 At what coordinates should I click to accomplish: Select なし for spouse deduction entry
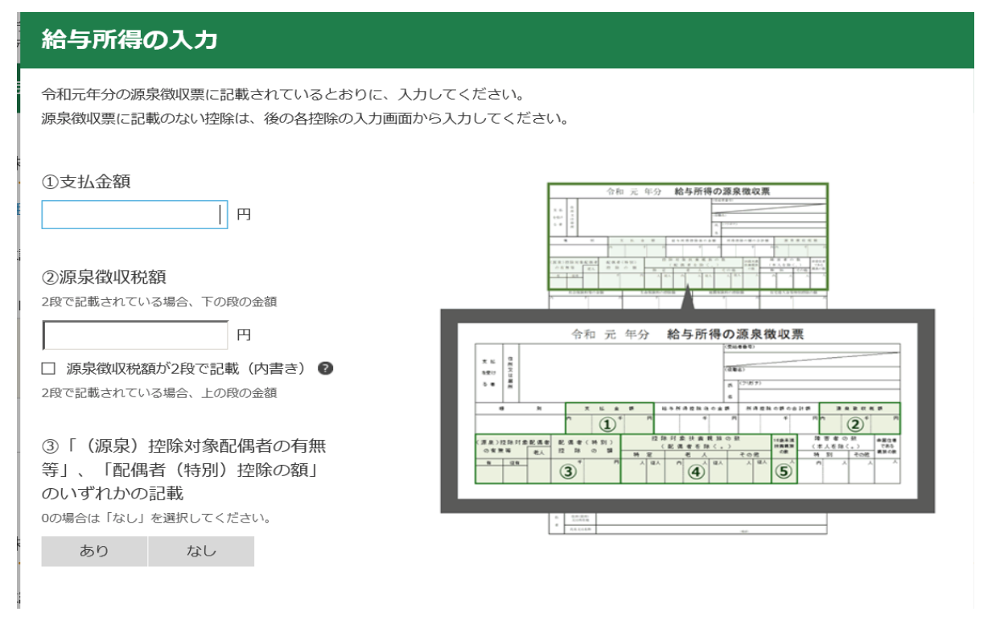201,552
